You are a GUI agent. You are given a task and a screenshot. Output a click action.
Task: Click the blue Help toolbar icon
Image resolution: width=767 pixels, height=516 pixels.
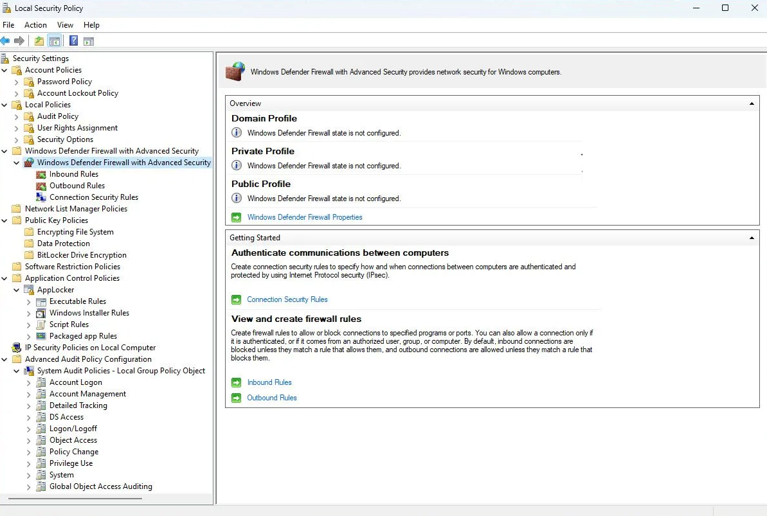coord(73,41)
